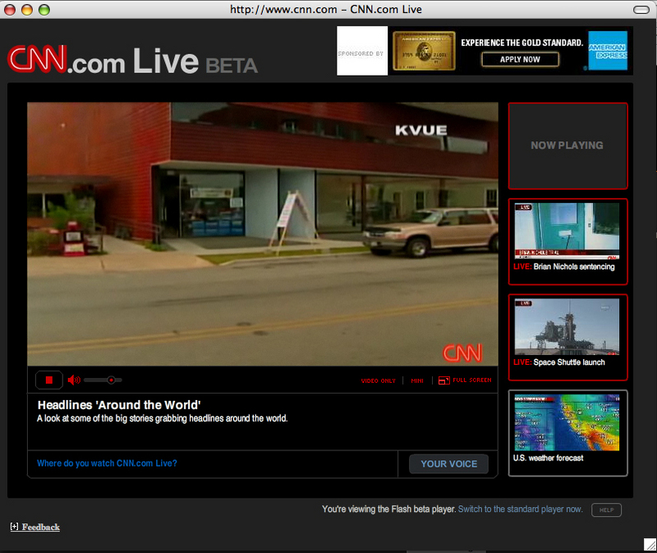Switch to Mini player view
This screenshot has height=553, width=657.
click(417, 380)
